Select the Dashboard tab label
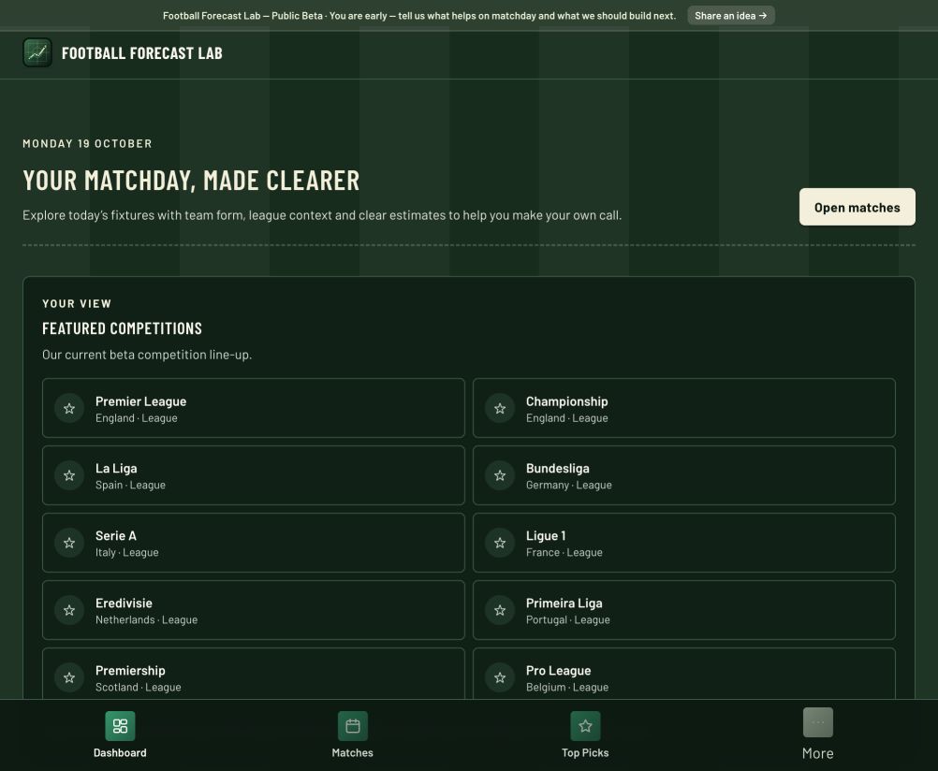 [120, 752]
